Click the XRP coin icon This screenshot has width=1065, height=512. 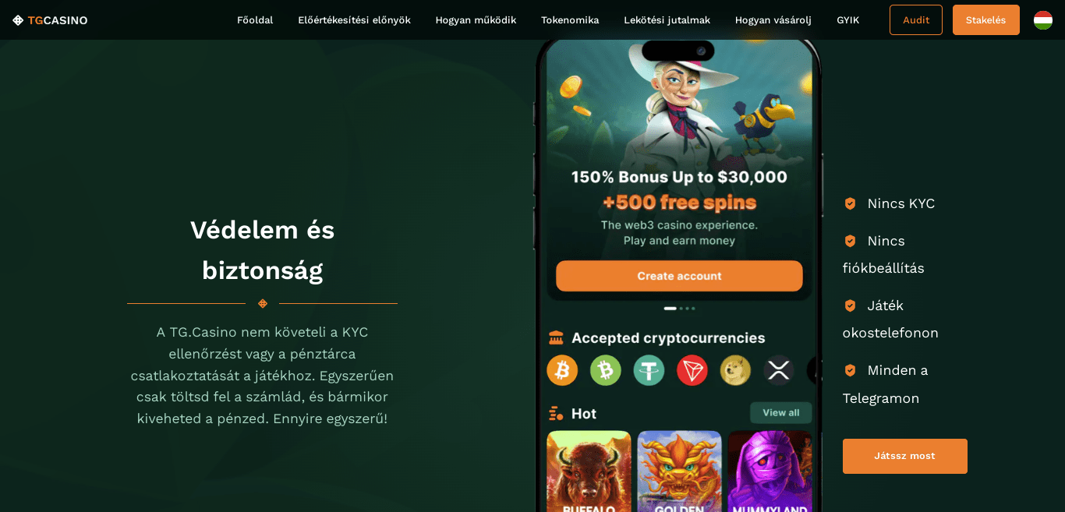[779, 370]
